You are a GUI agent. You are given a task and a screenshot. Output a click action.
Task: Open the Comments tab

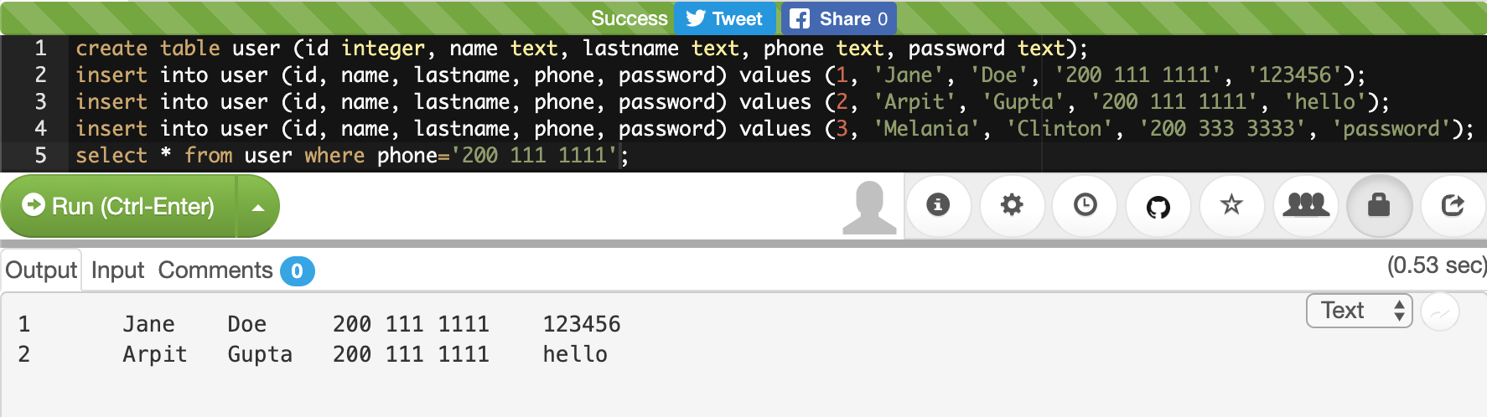(x=215, y=270)
